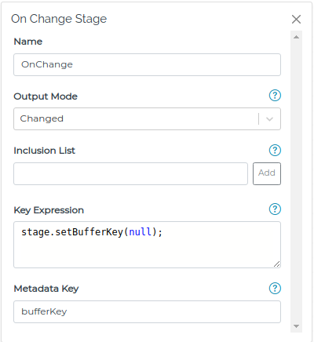Click the vertical scrollbar track
The height and width of the screenshot is (342, 314).
coord(296,182)
